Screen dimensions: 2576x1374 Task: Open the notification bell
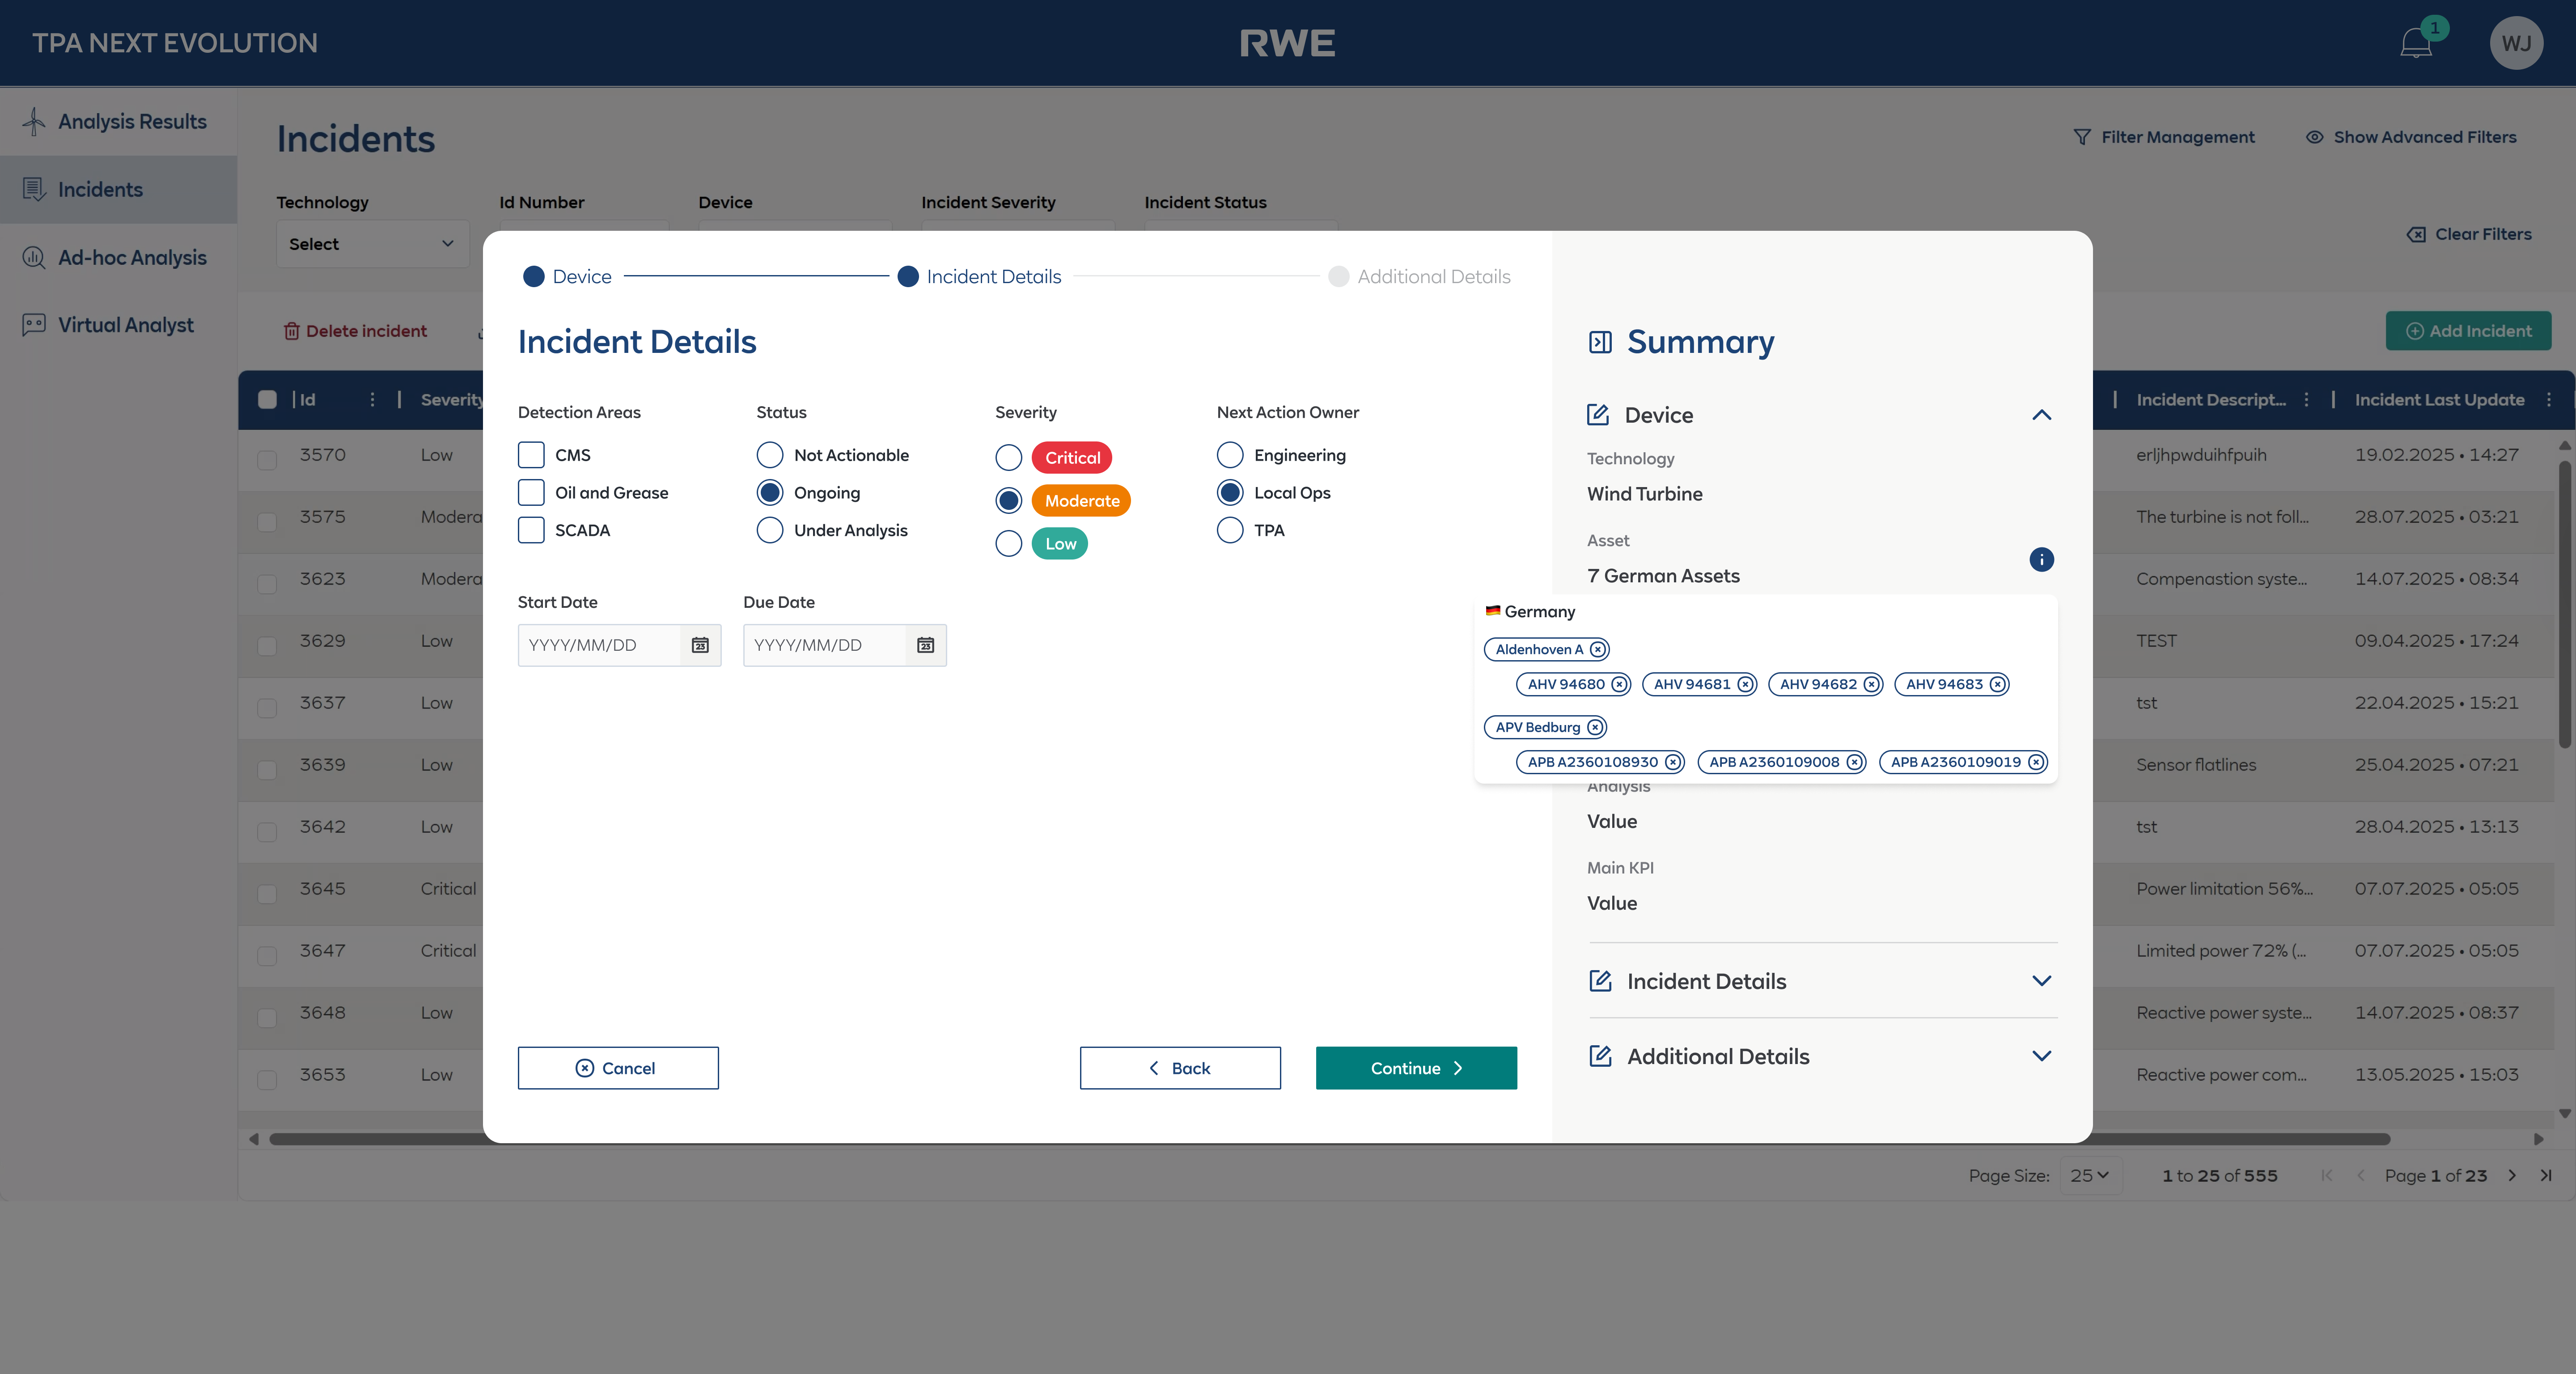pyautogui.click(x=2416, y=43)
